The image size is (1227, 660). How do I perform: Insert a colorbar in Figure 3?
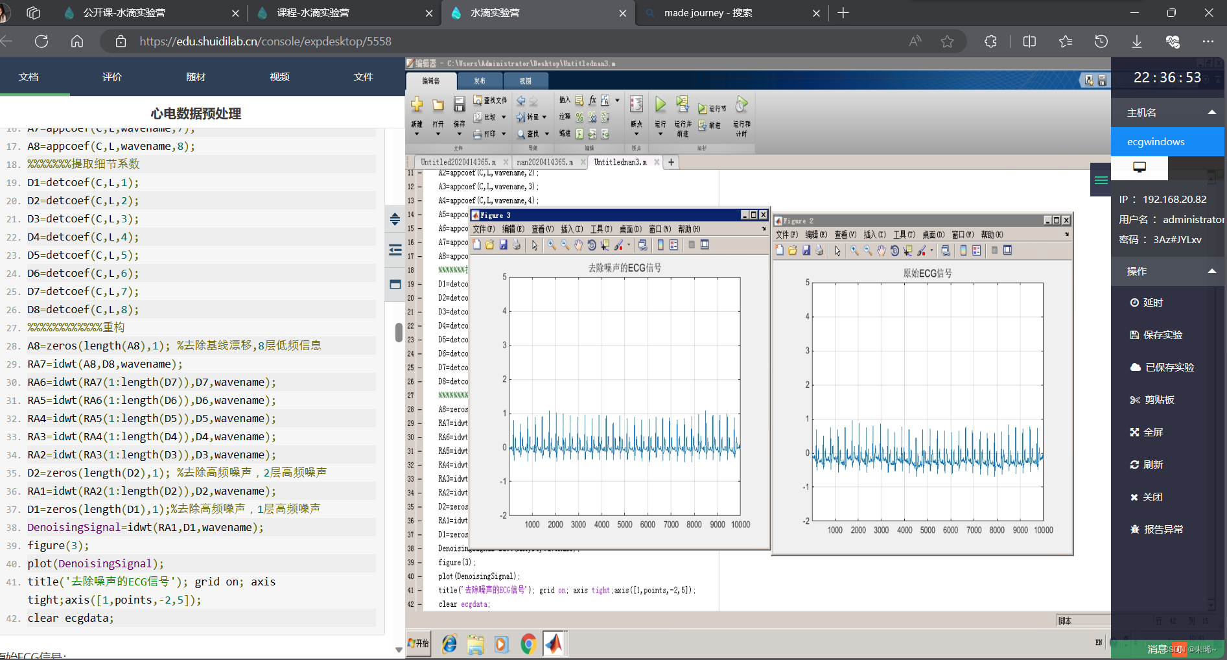point(660,245)
